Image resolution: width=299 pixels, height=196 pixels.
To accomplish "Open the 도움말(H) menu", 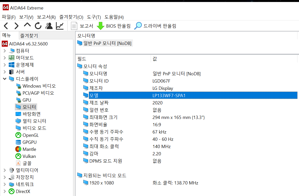I will (114, 17).
